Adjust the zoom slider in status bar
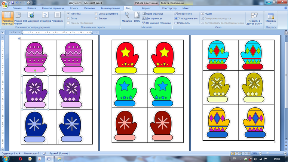 268,153
